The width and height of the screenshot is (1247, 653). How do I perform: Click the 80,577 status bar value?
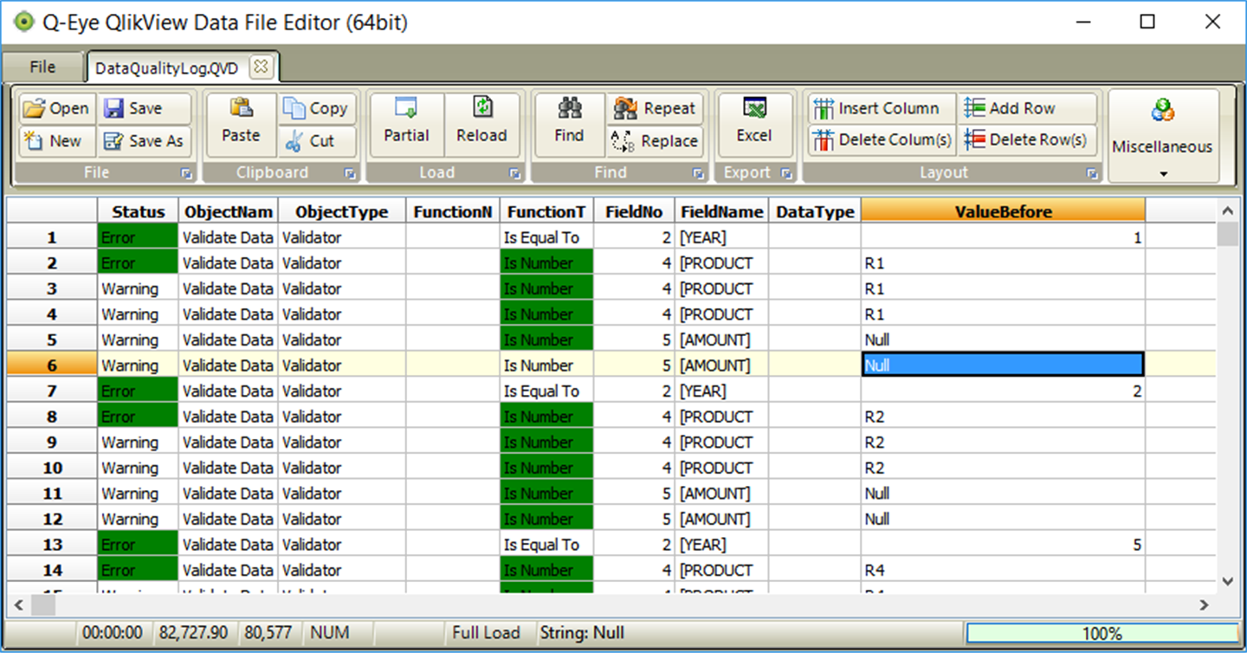pos(268,633)
